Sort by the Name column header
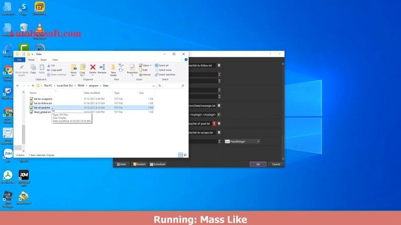The width and height of the screenshot is (401, 225). pos(33,93)
